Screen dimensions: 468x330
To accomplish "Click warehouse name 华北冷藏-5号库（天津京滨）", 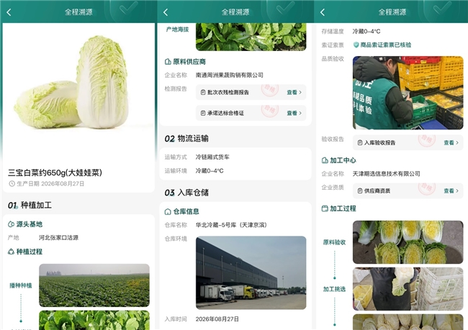I will coord(231,225).
